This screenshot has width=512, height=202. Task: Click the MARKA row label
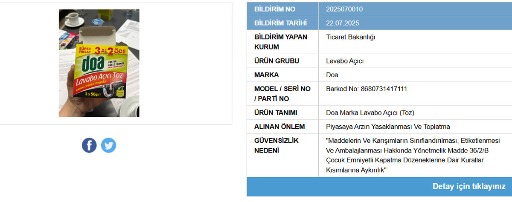pos(266,75)
